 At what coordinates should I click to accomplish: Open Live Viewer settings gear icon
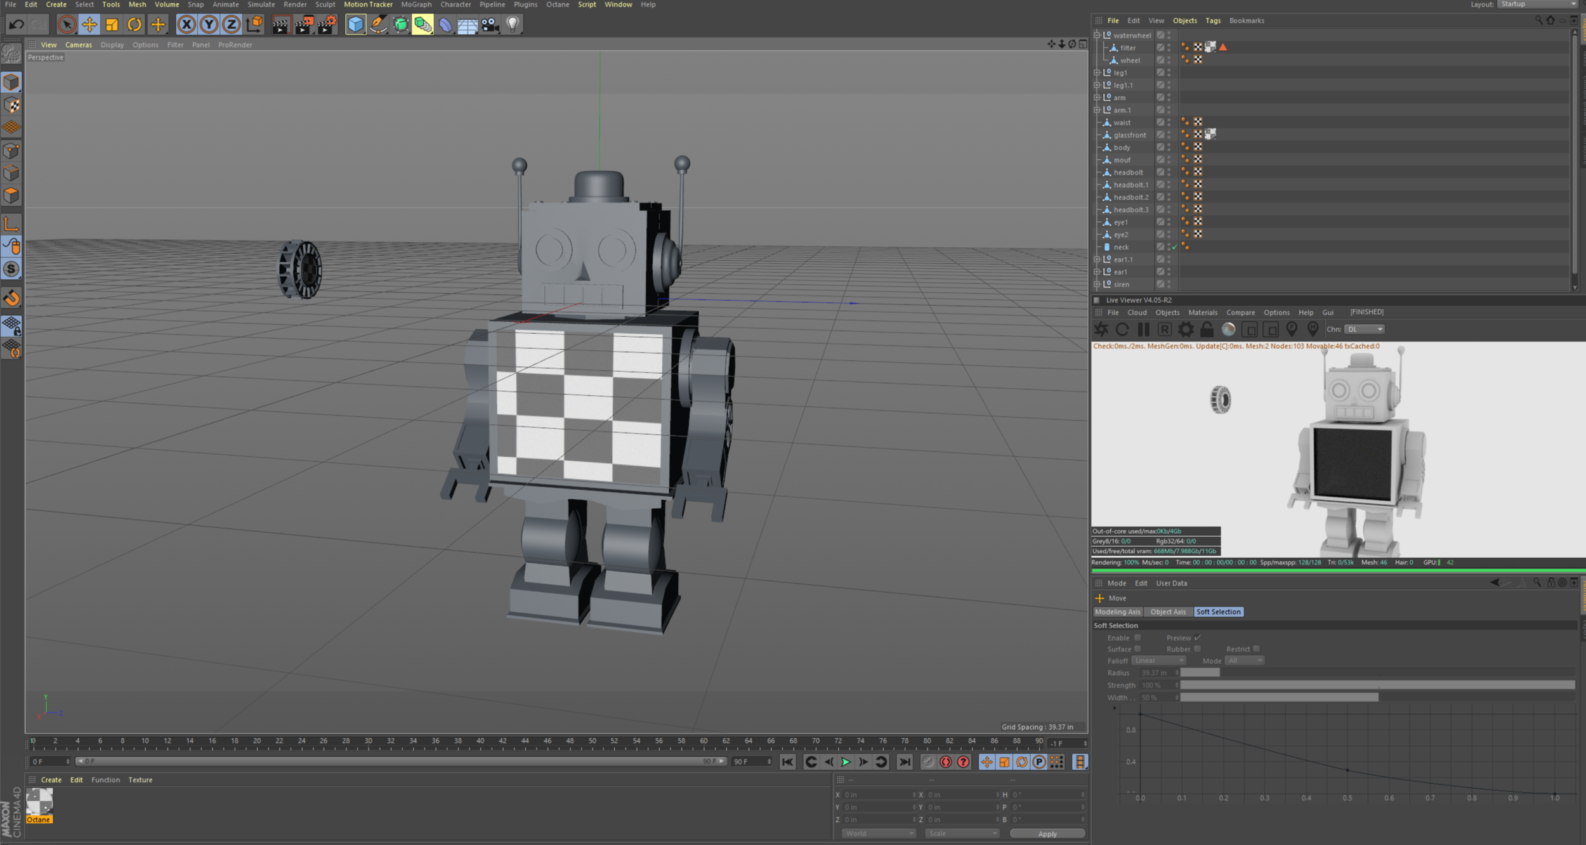point(1185,329)
